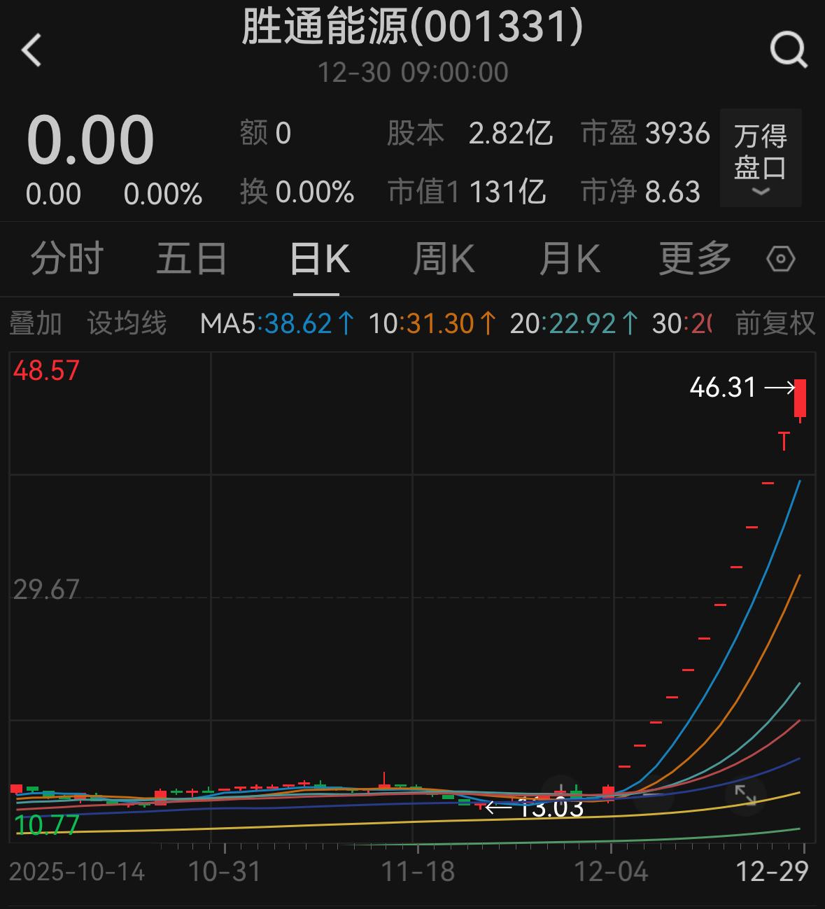Tap the 46.31 high price candlestick
Image resolution: width=825 pixels, height=909 pixels.
click(x=800, y=397)
